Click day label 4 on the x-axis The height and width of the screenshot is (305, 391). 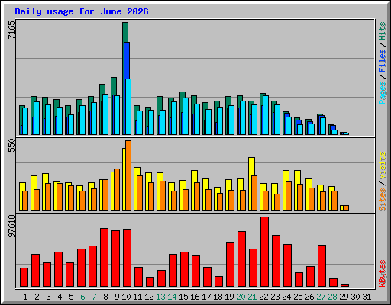[60, 297]
